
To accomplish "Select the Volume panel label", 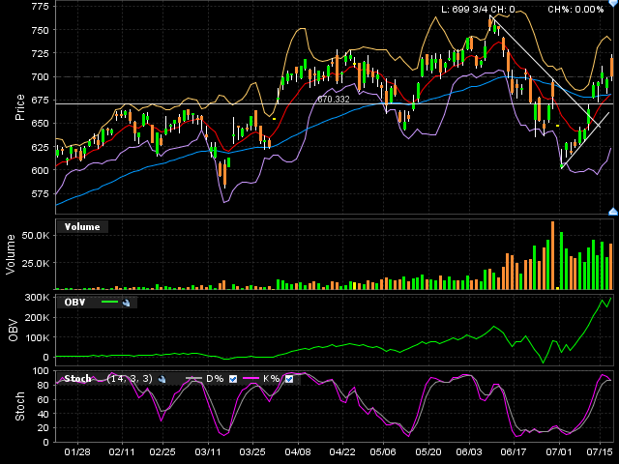I will [x=80, y=227].
